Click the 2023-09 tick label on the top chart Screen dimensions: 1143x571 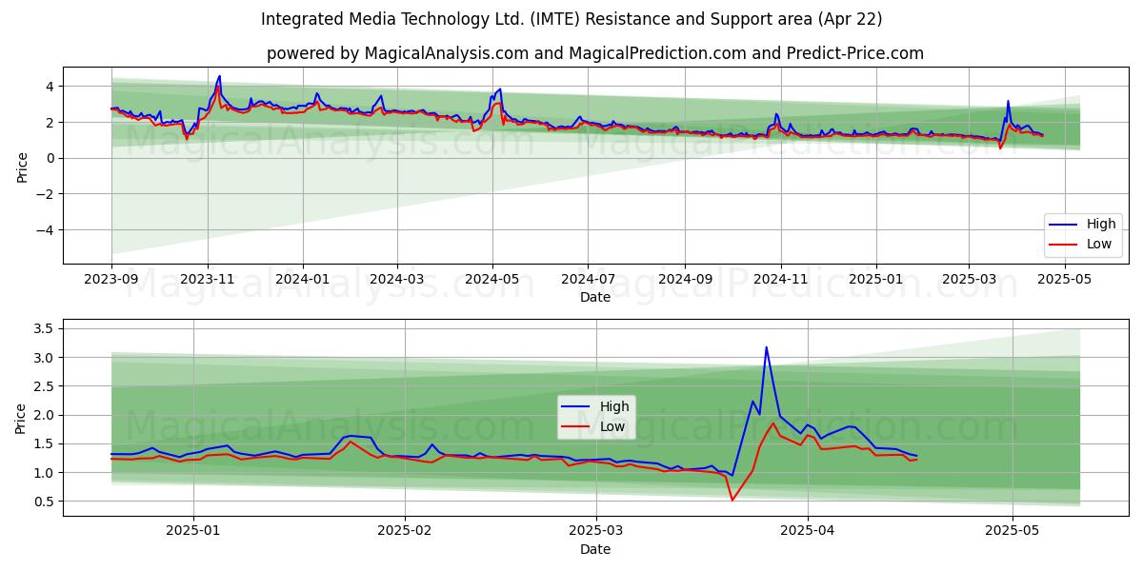(x=111, y=281)
